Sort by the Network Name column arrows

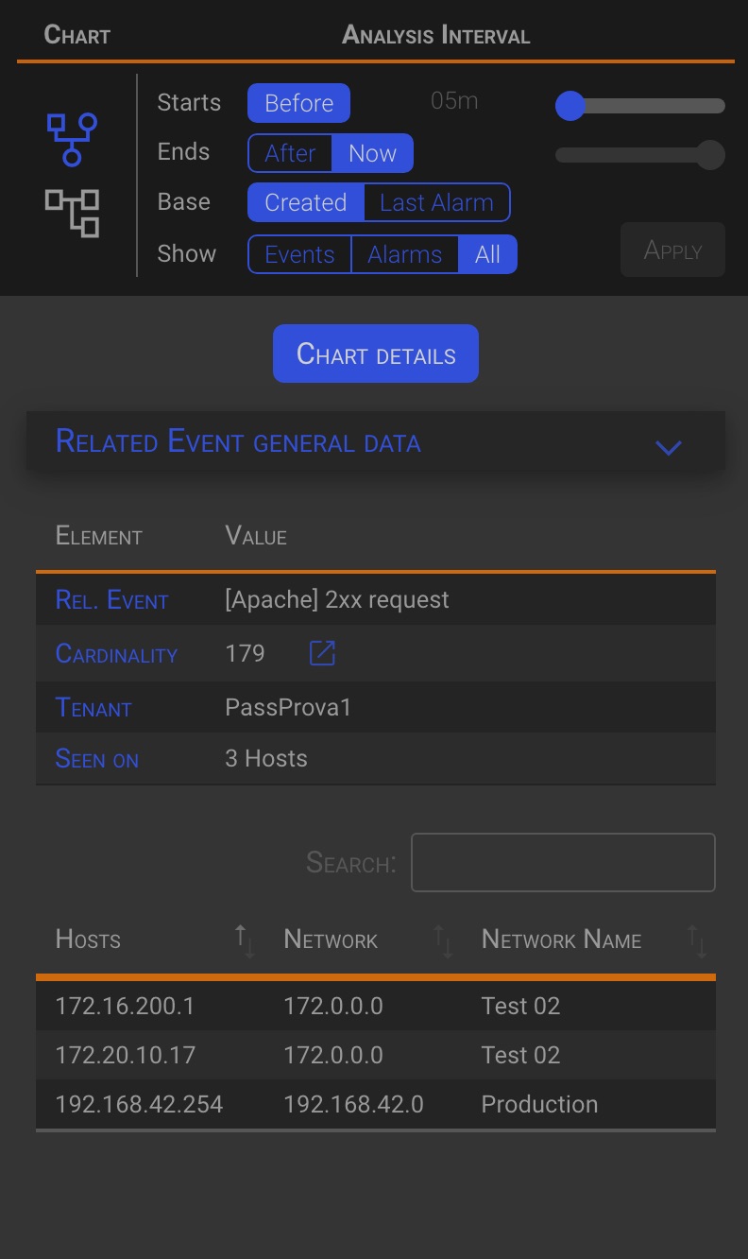(697, 940)
